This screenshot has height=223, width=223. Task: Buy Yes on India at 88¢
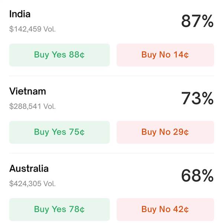[59, 55]
